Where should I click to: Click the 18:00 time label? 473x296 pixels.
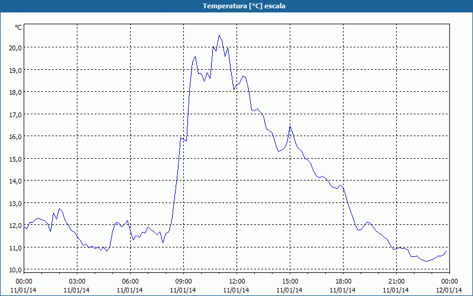tap(343, 282)
